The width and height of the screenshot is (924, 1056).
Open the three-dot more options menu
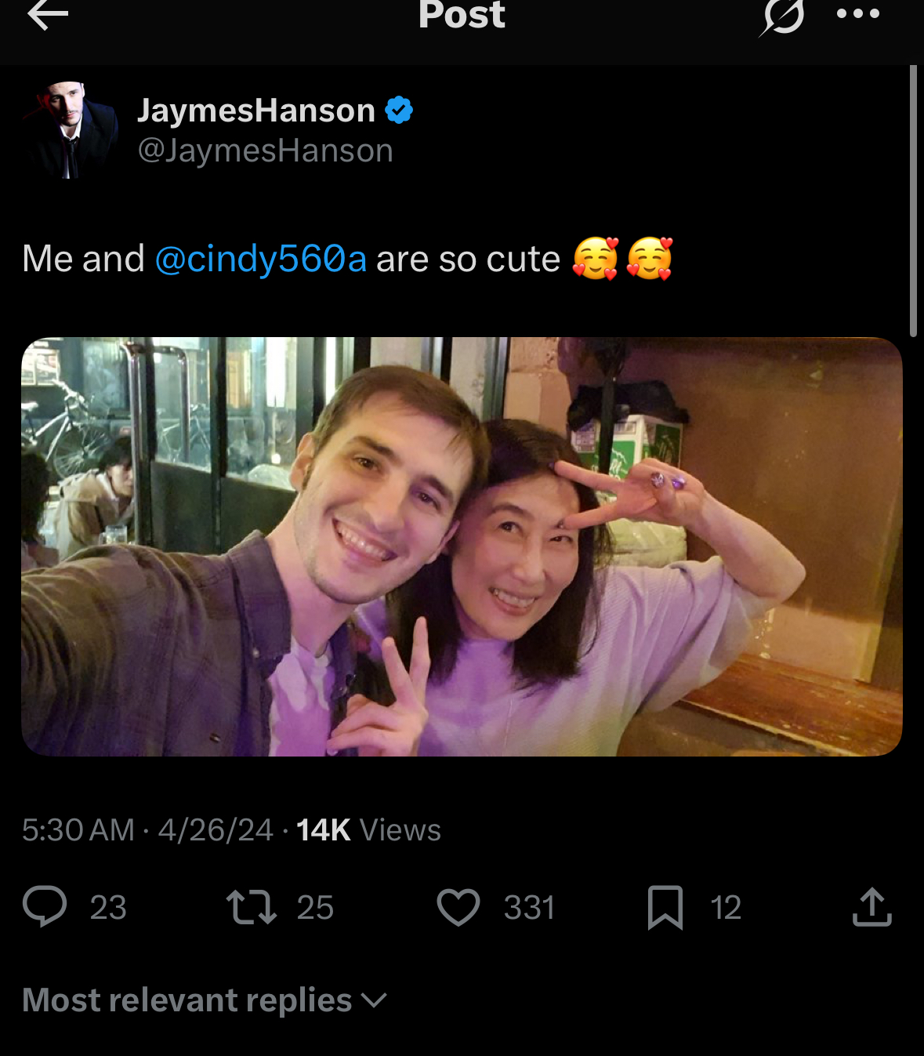(858, 13)
